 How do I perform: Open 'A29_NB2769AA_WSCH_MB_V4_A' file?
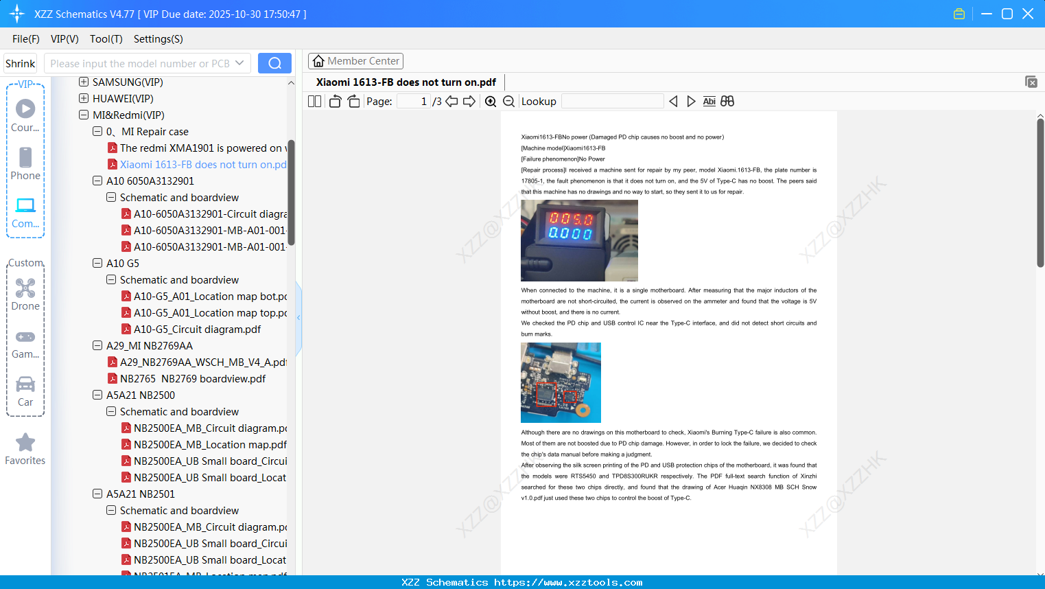tap(204, 362)
